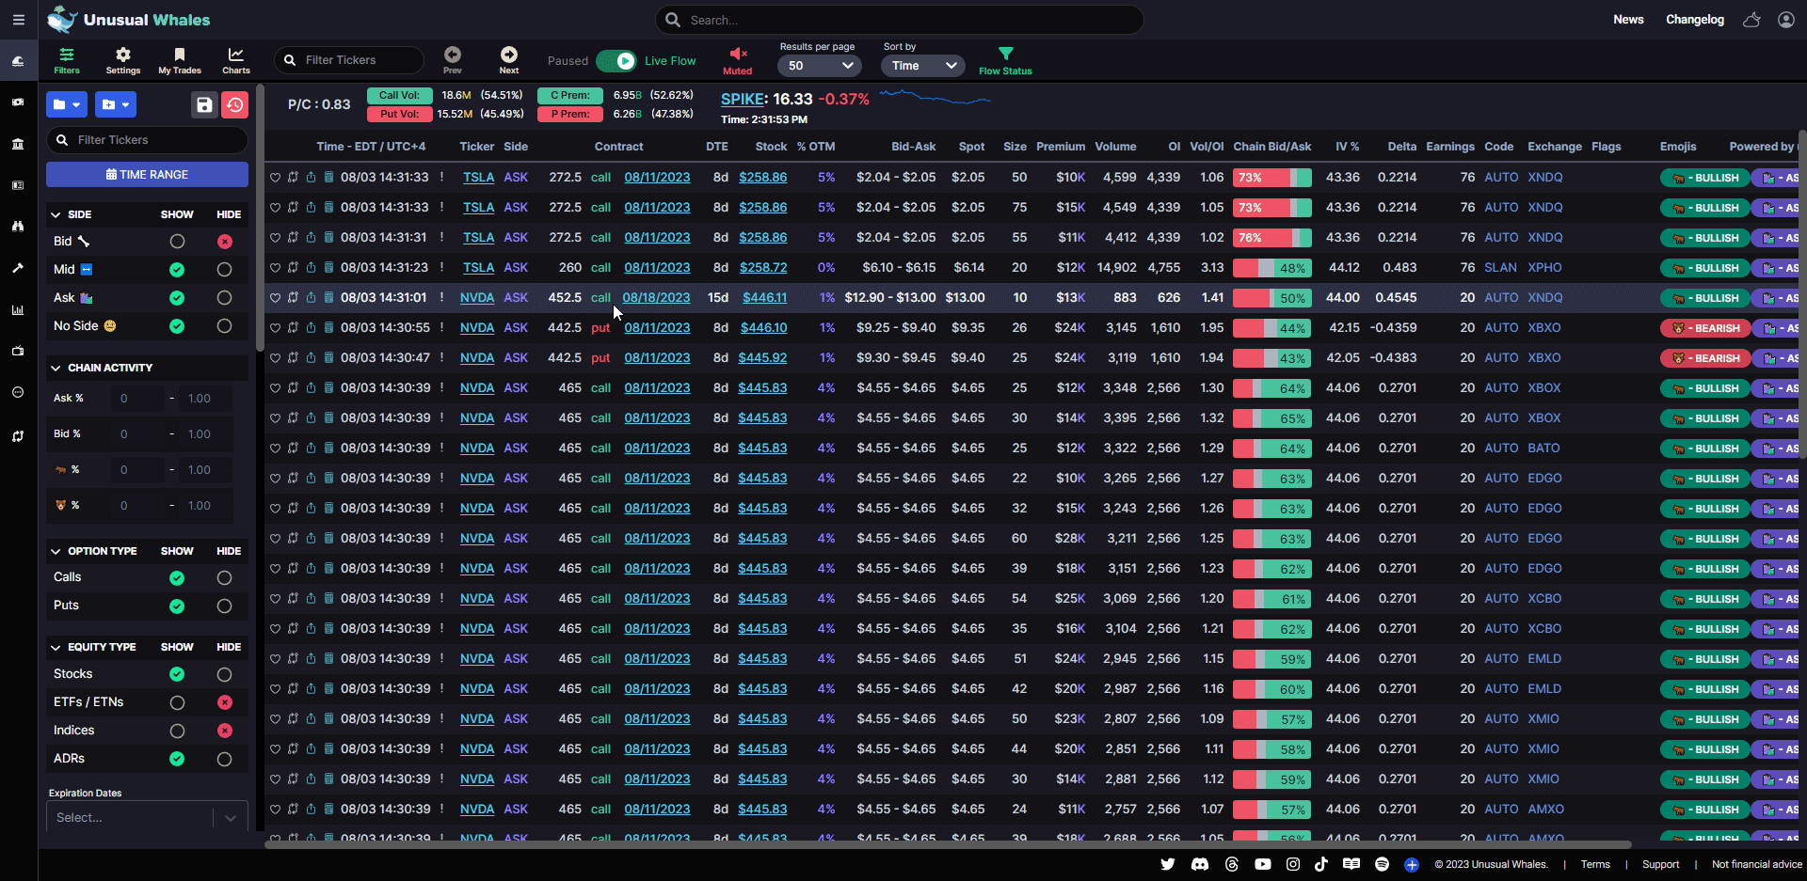Screen dimensions: 1807x881
Task: Go to the Next page of flow
Action: [509, 60]
